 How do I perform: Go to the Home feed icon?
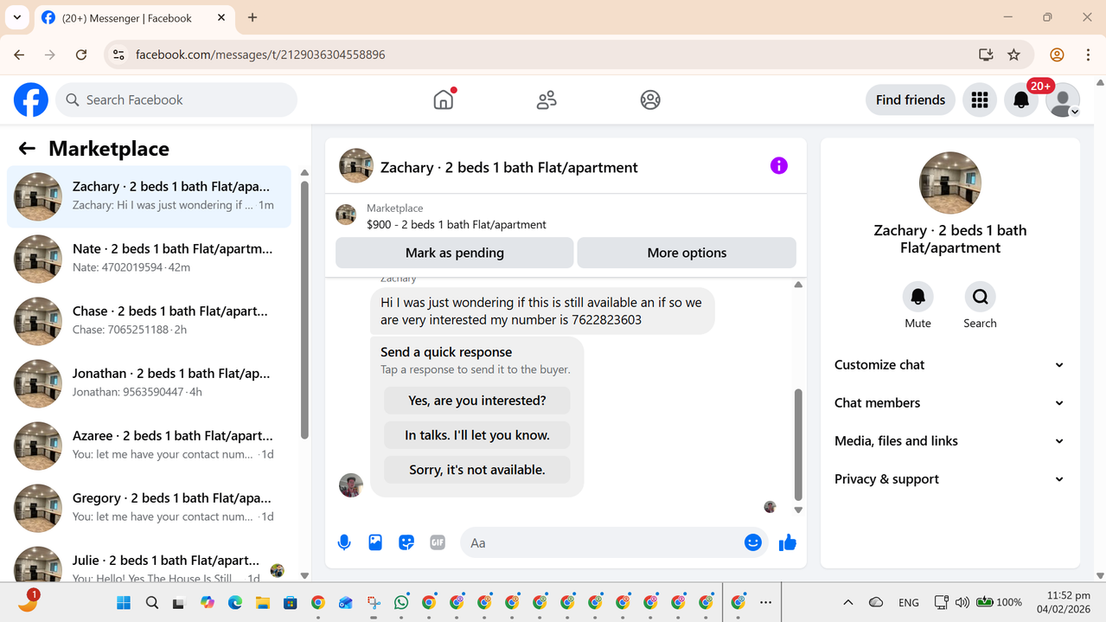click(x=444, y=99)
